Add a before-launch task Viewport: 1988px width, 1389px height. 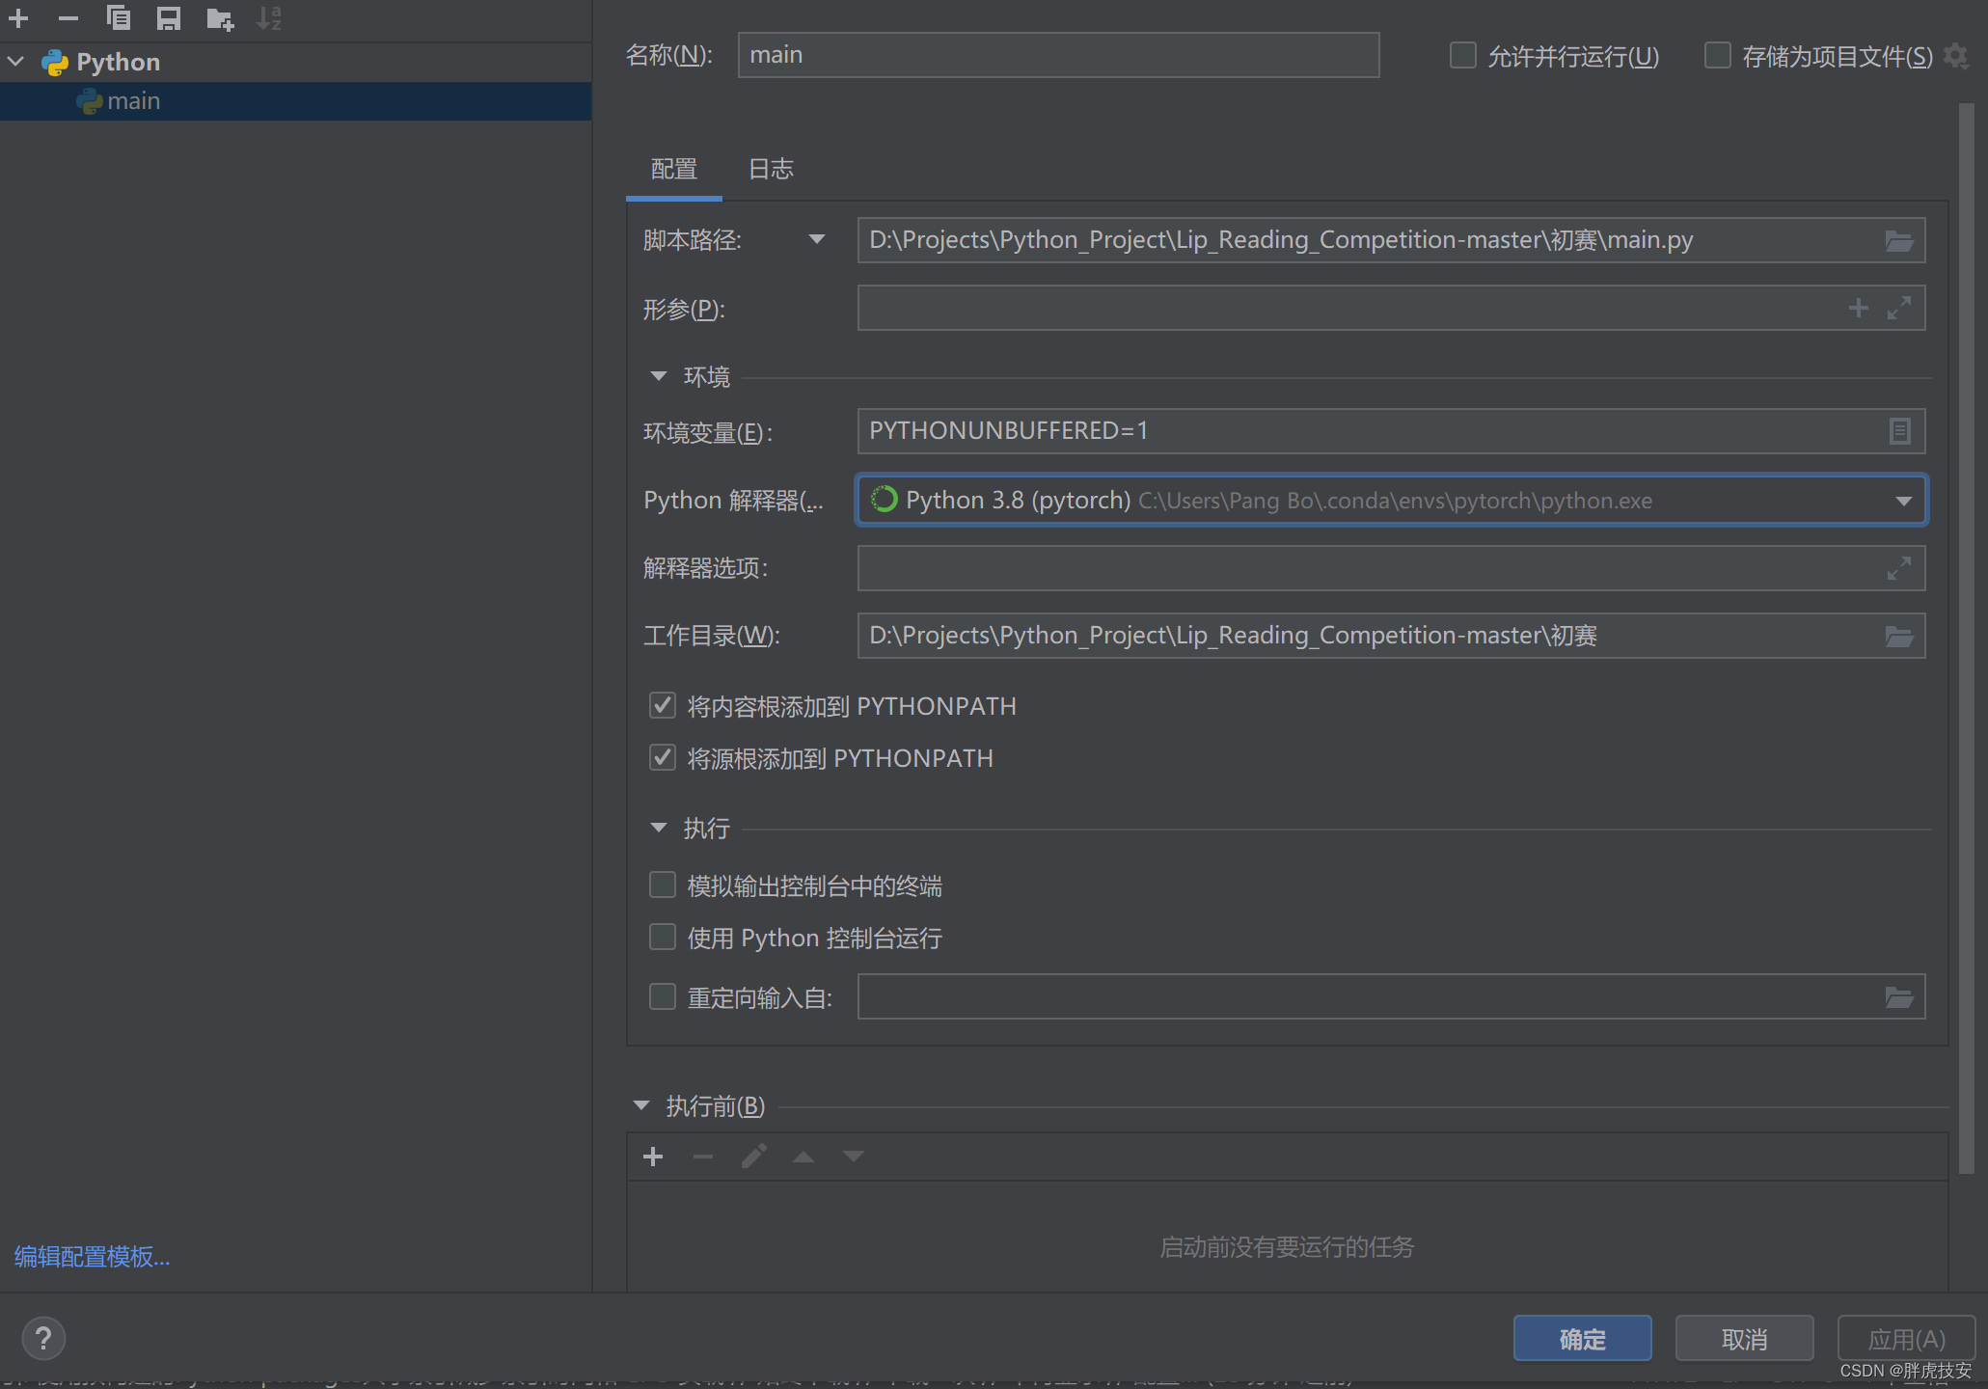[x=653, y=1157]
